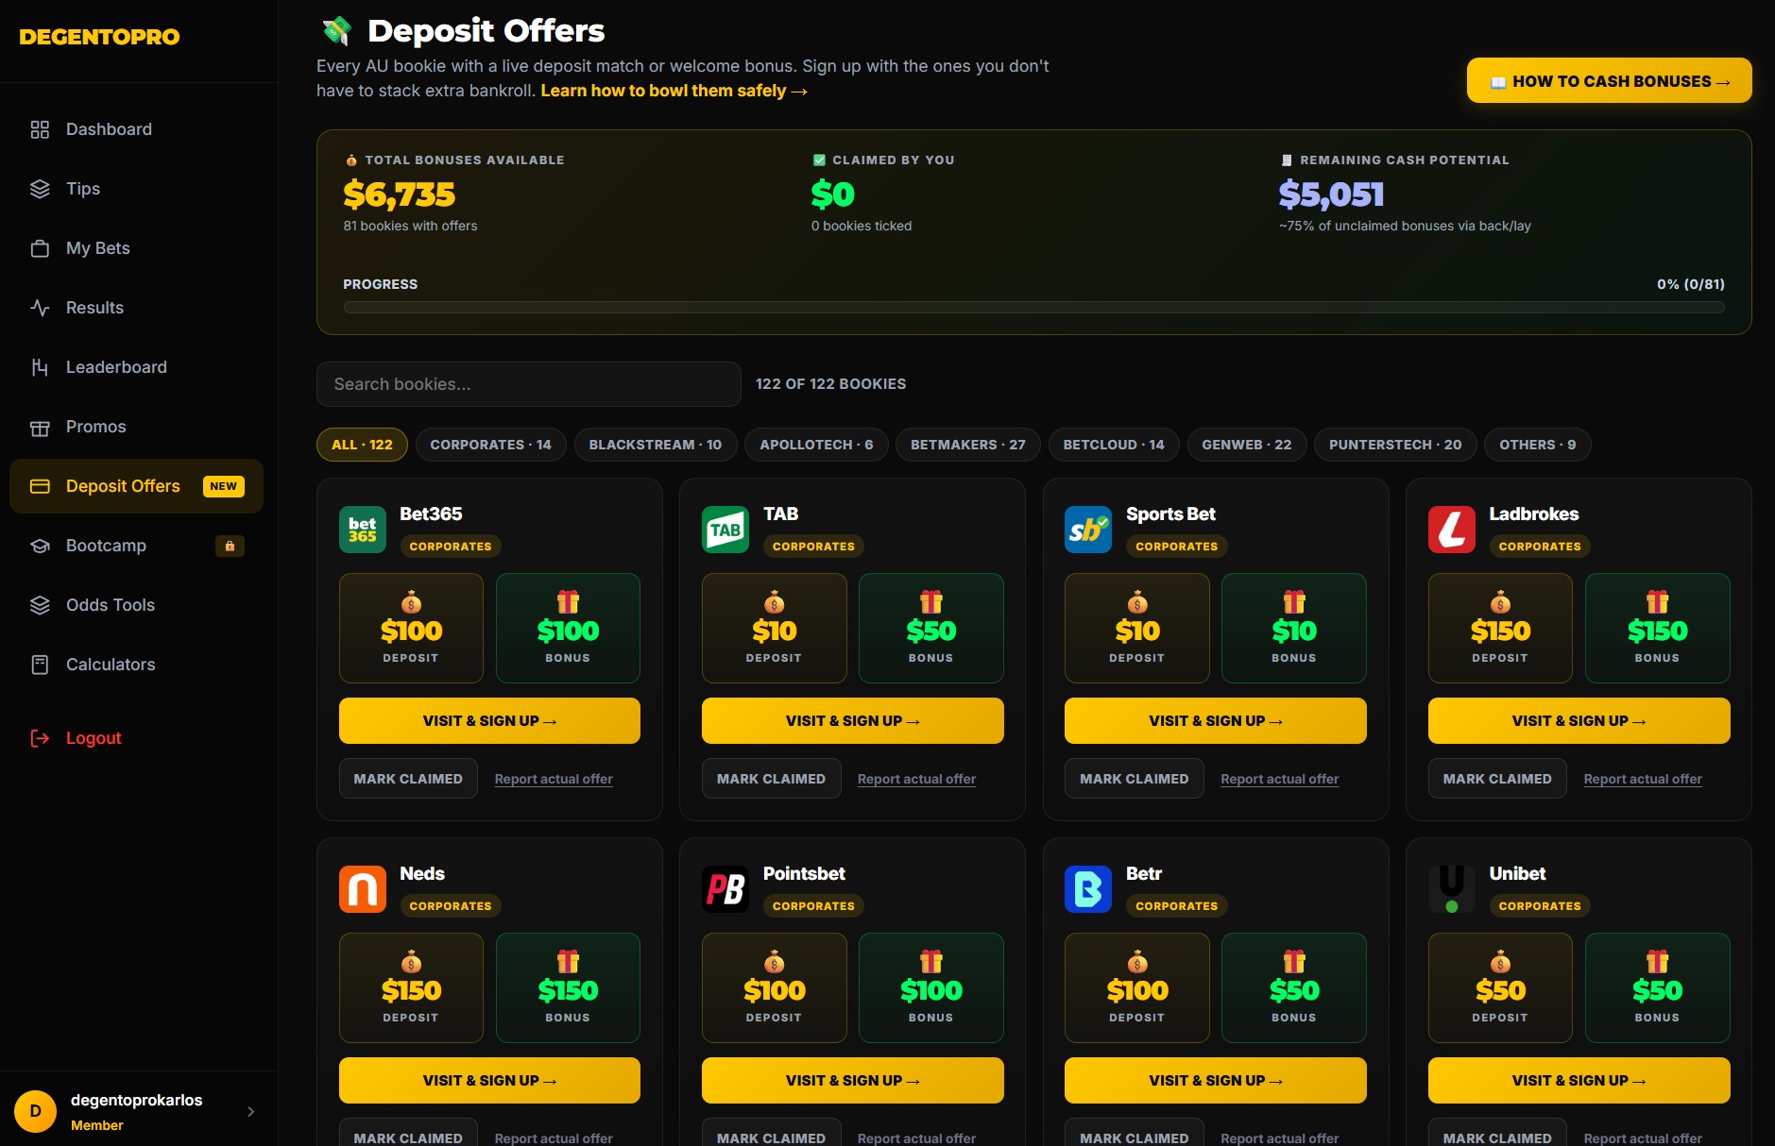
Task: Select the Tips sidebar icon
Action: pos(40,189)
